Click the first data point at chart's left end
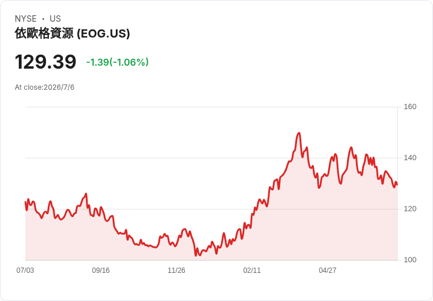 25,202
